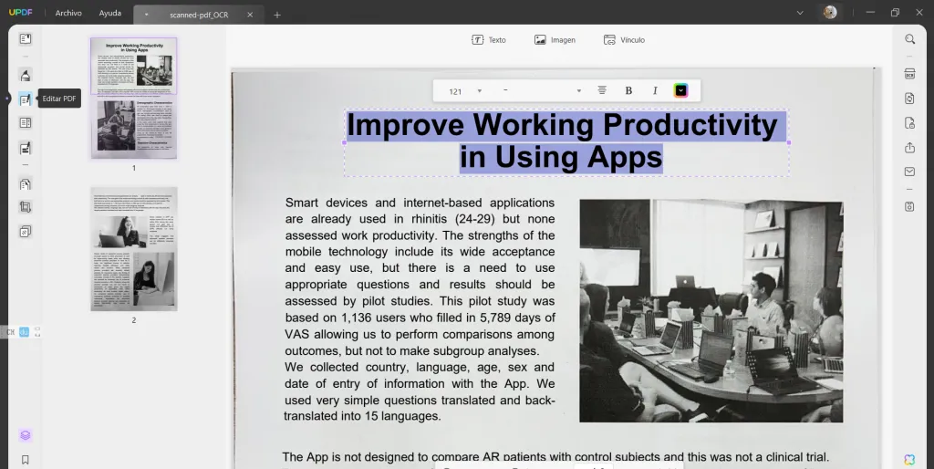Toggle bold formatting for selected title
The image size is (934, 469).
(628, 90)
